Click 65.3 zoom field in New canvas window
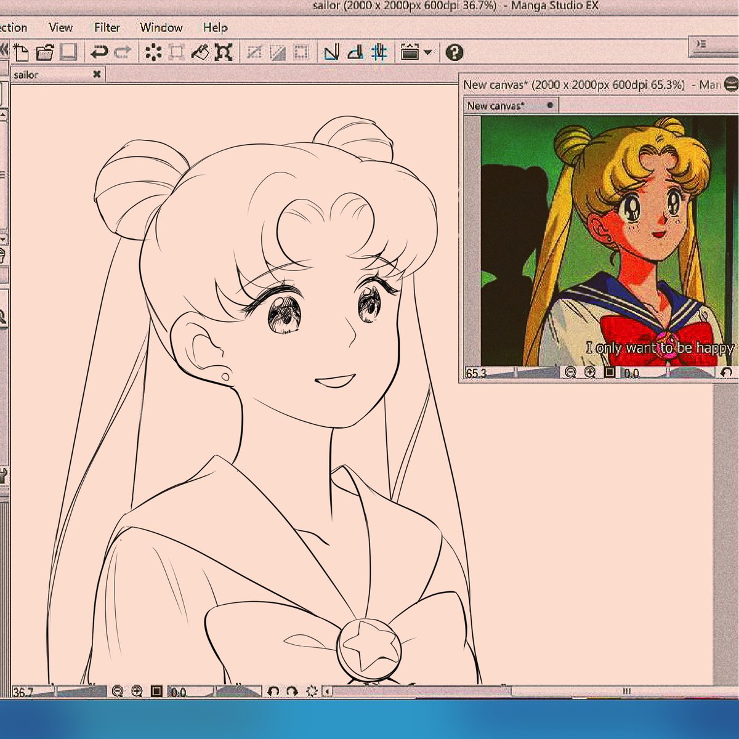This screenshot has width=739, height=739. point(476,373)
